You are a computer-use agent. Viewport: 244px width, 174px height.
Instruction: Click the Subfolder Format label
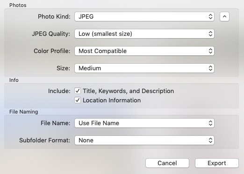pyautogui.click(x=44, y=141)
